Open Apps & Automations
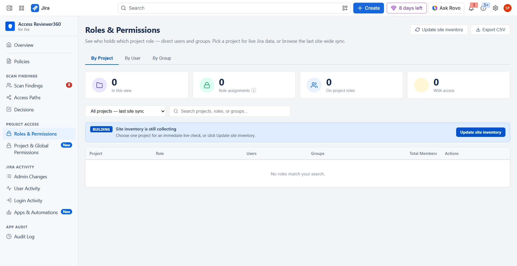Image resolution: width=517 pixels, height=266 pixels. tap(39, 212)
